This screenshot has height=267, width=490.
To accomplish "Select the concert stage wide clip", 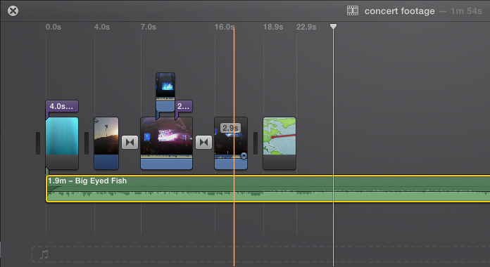I will pyautogui.click(x=167, y=143).
